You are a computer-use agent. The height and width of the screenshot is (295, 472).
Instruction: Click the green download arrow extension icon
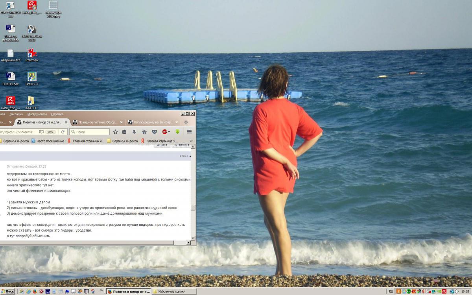click(x=177, y=132)
